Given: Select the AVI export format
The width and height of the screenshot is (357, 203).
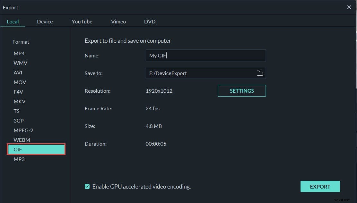Looking at the screenshot, I should [x=18, y=72].
